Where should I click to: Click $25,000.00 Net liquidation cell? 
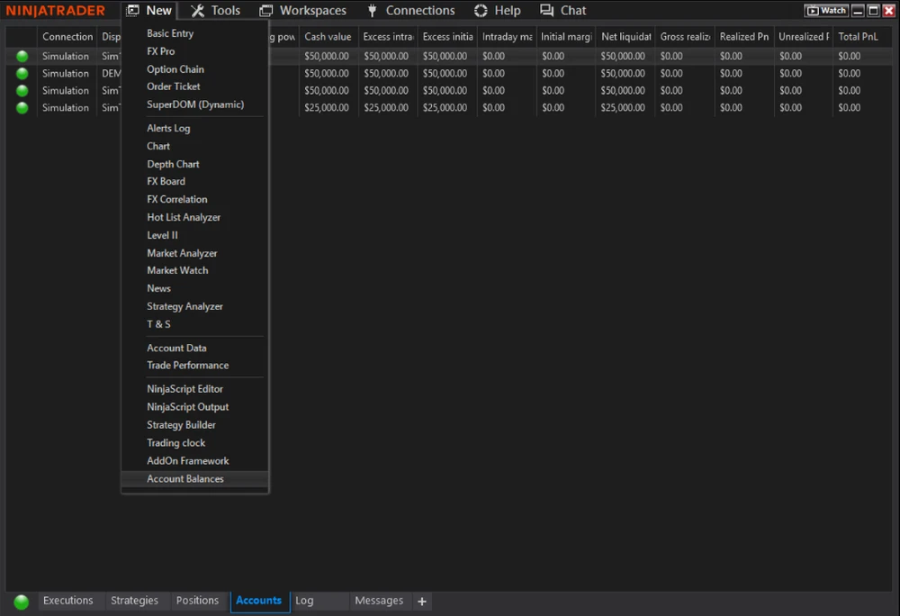pos(624,108)
